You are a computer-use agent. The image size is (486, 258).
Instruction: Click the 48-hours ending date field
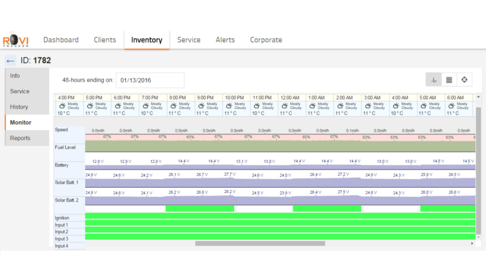(150, 81)
